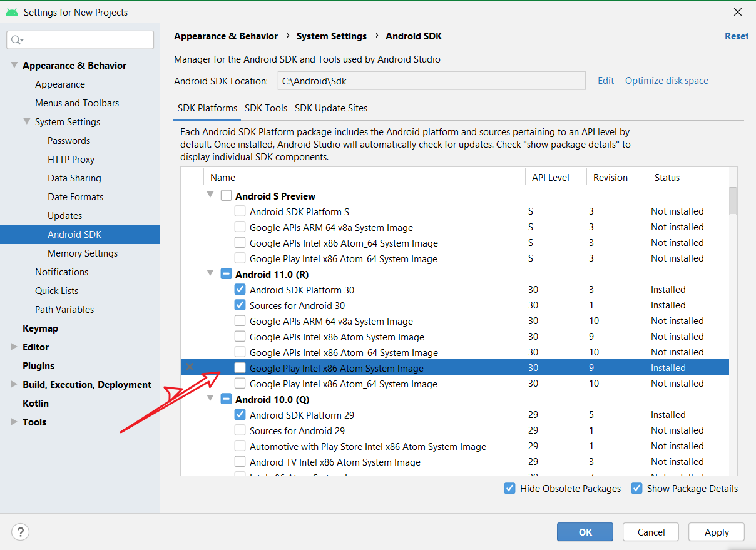Click the Reset link
The width and height of the screenshot is (756, 550).
pos(736,36)
